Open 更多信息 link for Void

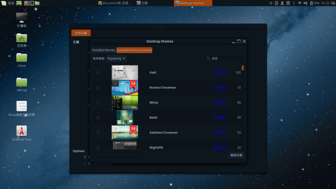(220, 73)
